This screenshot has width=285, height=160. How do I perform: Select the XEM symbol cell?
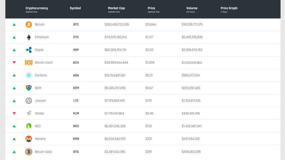[x=76, y=88]
